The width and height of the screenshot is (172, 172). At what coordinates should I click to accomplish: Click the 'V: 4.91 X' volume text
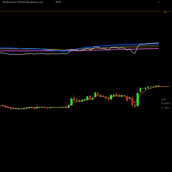click(x=165, y=104)
